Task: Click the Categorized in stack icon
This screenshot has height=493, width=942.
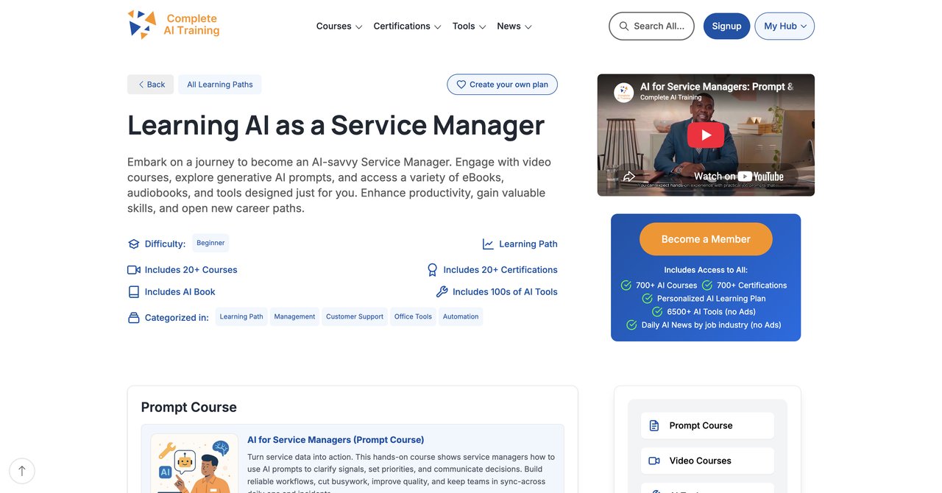Action: tap(133, 318)
